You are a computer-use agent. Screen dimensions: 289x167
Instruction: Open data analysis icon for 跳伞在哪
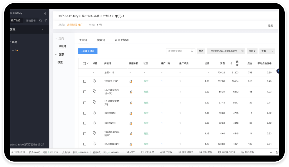(x=131, y=113)
